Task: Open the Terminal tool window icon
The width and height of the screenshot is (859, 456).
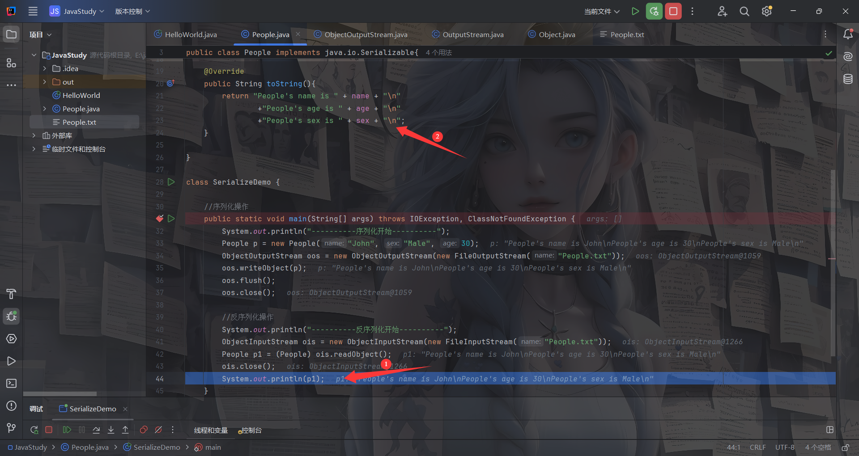Action: point(12,383)
